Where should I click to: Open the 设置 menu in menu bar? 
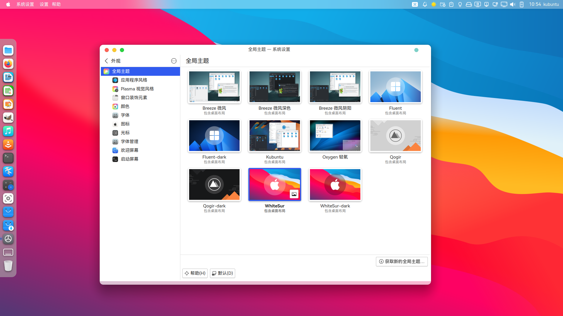tap(44, 4)
